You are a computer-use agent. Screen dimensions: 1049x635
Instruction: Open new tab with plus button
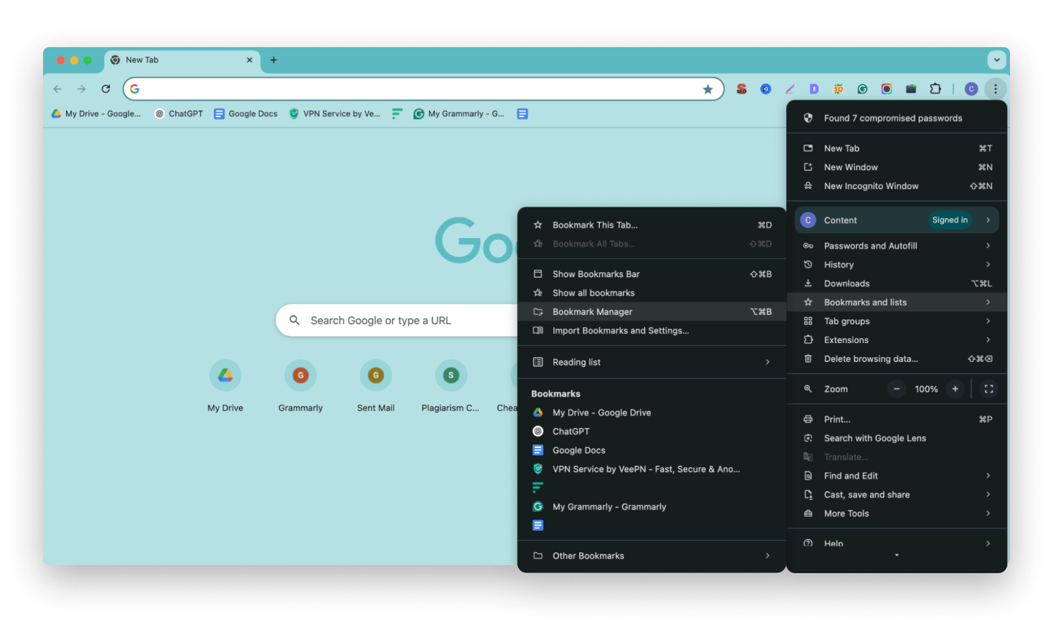pos(274,60)
